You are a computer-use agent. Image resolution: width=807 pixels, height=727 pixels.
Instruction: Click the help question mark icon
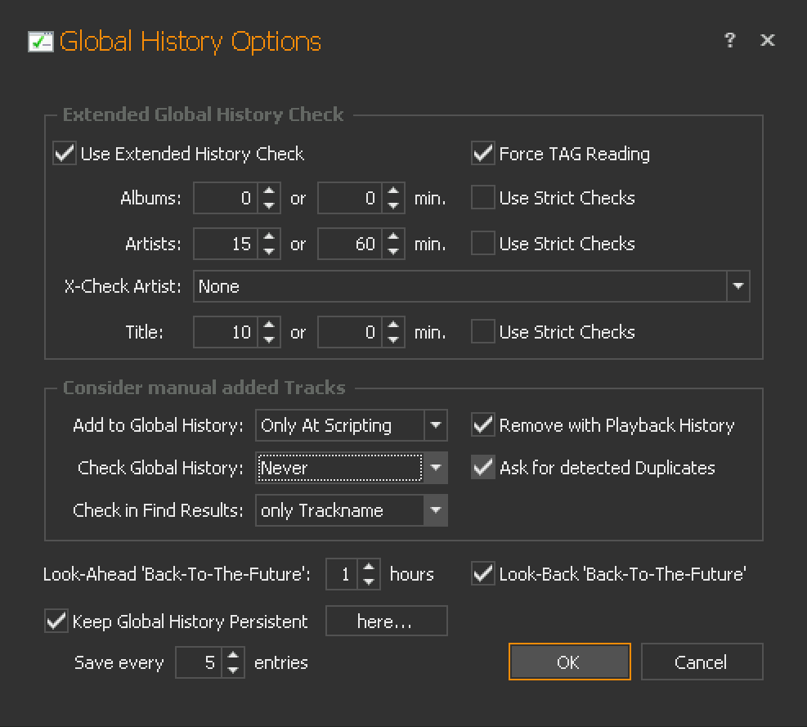tap(730, 40)
